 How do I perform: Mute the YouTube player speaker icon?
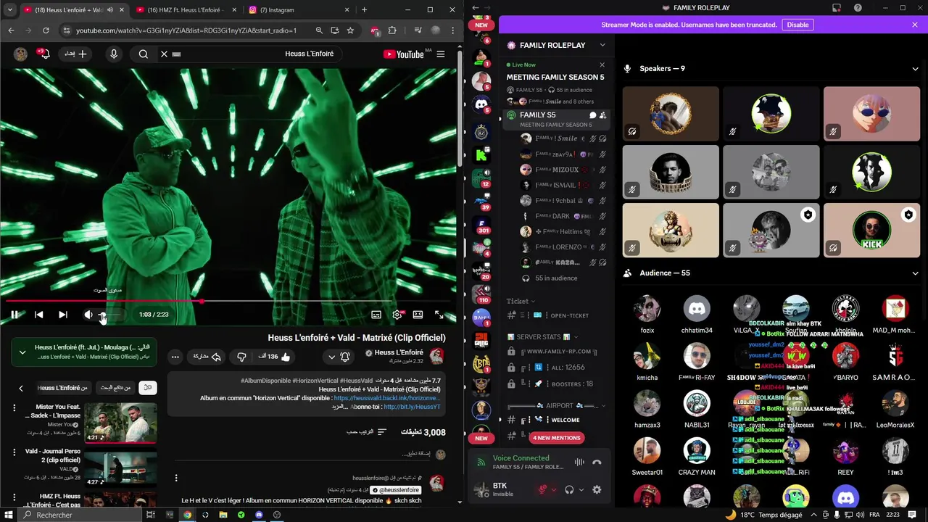[88, 315]
